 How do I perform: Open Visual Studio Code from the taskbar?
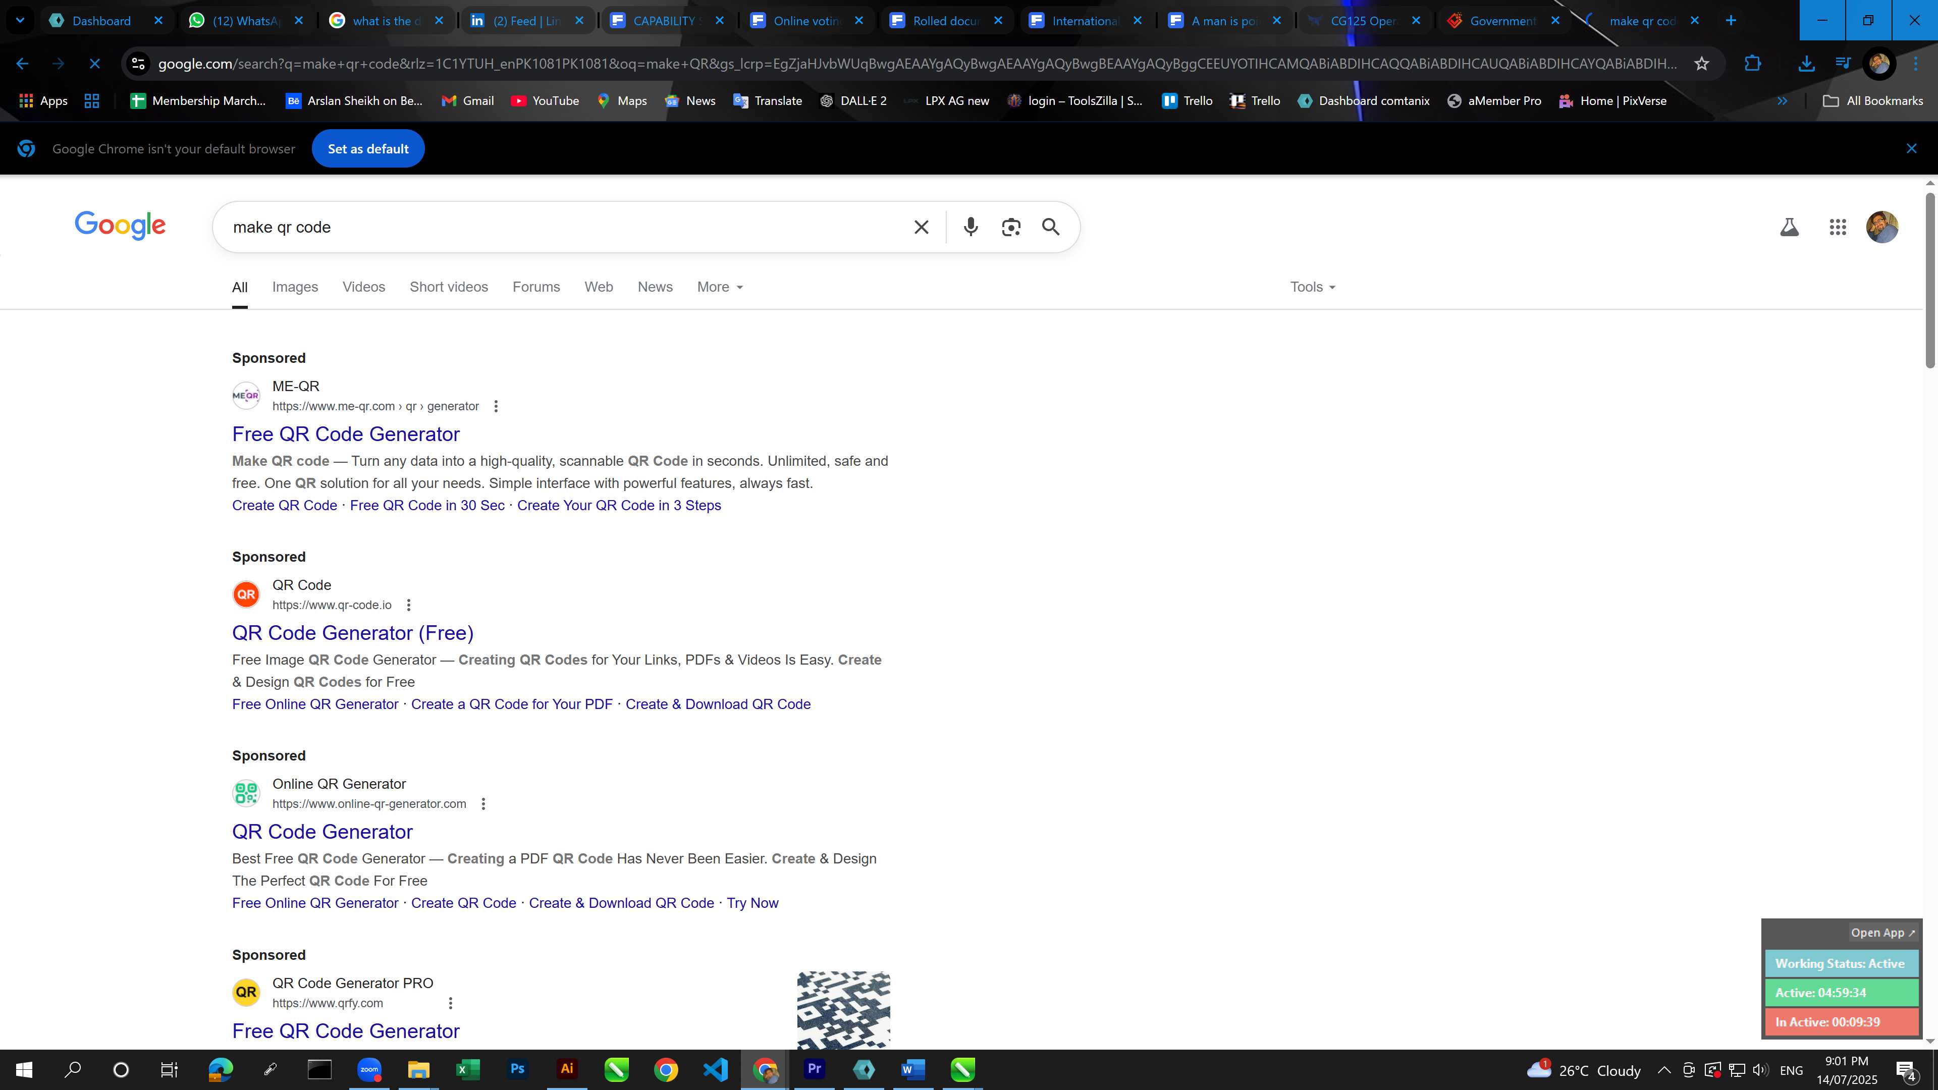pos(715,1069)
